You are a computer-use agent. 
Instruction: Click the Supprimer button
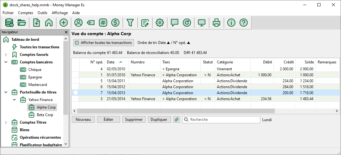(134, 119)
